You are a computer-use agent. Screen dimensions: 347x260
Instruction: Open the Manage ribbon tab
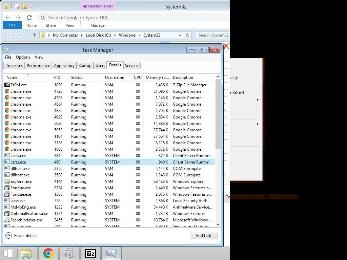pos(98,25)
